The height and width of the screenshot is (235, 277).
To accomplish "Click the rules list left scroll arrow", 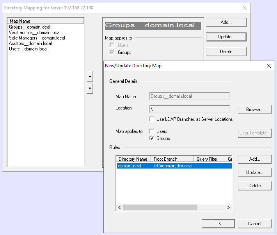I will tap(119, 207).
